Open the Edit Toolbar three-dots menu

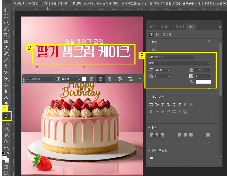pyautogui.click(x=6, y=147)
